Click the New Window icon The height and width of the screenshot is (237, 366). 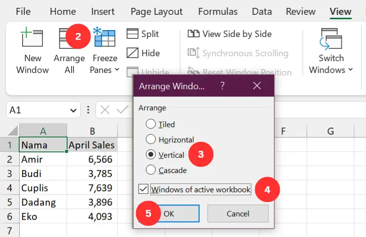(x=32, y=39)
